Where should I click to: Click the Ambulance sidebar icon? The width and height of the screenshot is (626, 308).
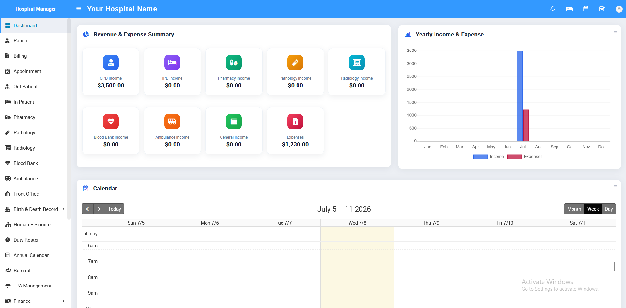click(x=8, y=179)
